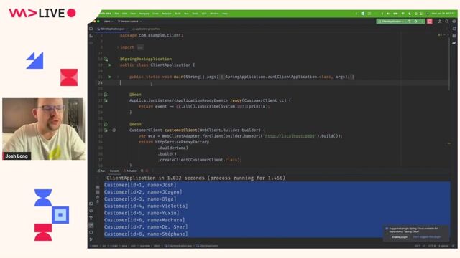Click the line 24 caret row in editor

pos(273,83)
